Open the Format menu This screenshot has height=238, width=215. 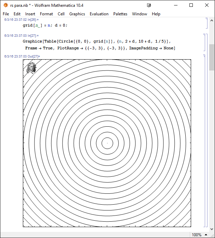pyautogui.click(x=46, y=14)
